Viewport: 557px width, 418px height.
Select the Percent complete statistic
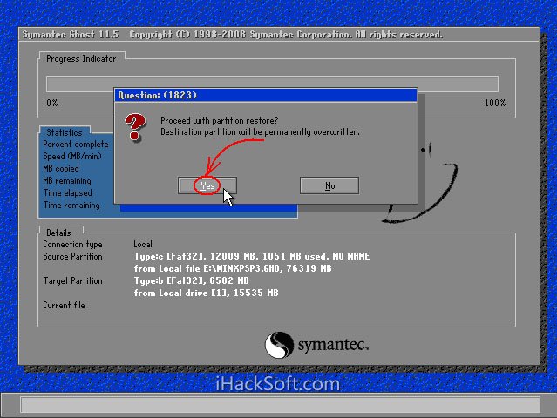click(76, 145)
